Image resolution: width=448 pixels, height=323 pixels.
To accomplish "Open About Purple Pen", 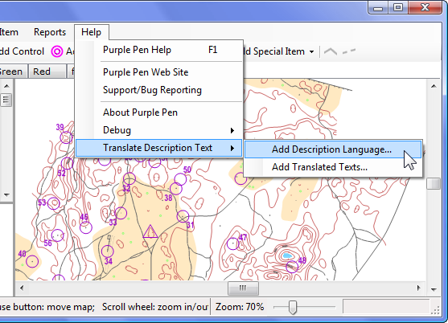I will (x=159, y=112).
